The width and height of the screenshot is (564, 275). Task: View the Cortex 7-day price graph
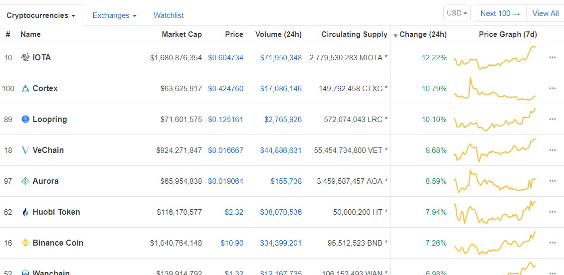point(495,89)
